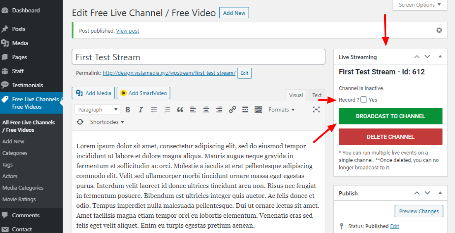Expand the Formats dropdown menu

point(281,109)
